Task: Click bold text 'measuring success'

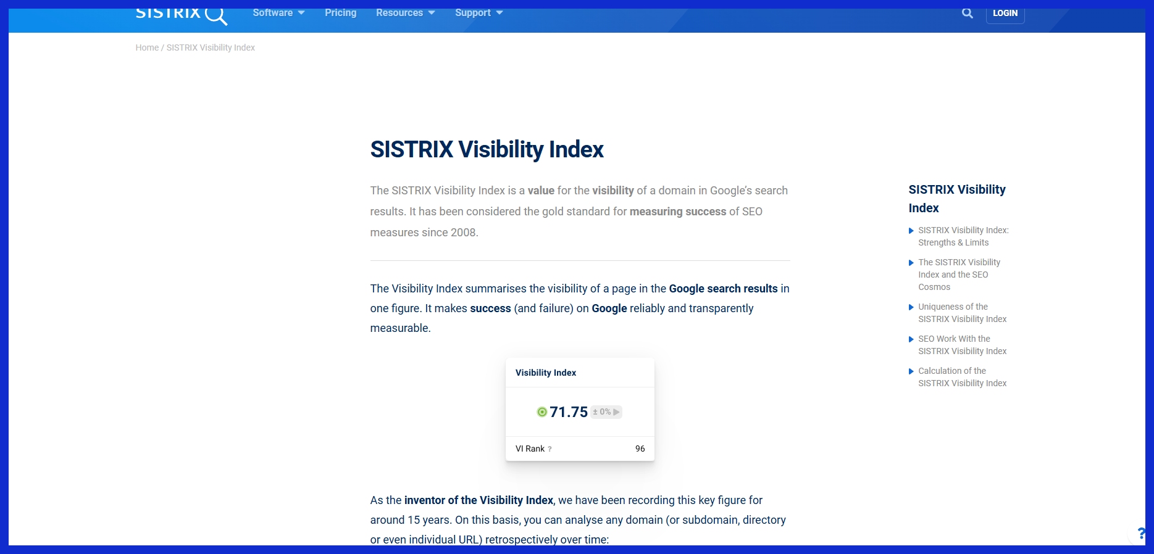Action: pyautogui.click(x=677, y=212)
